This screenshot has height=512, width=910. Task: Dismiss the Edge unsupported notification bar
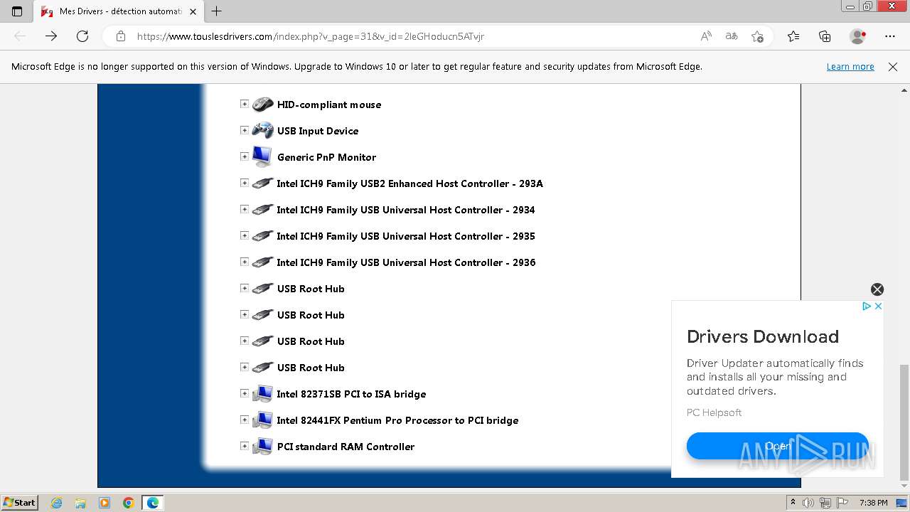click(893, 66)
